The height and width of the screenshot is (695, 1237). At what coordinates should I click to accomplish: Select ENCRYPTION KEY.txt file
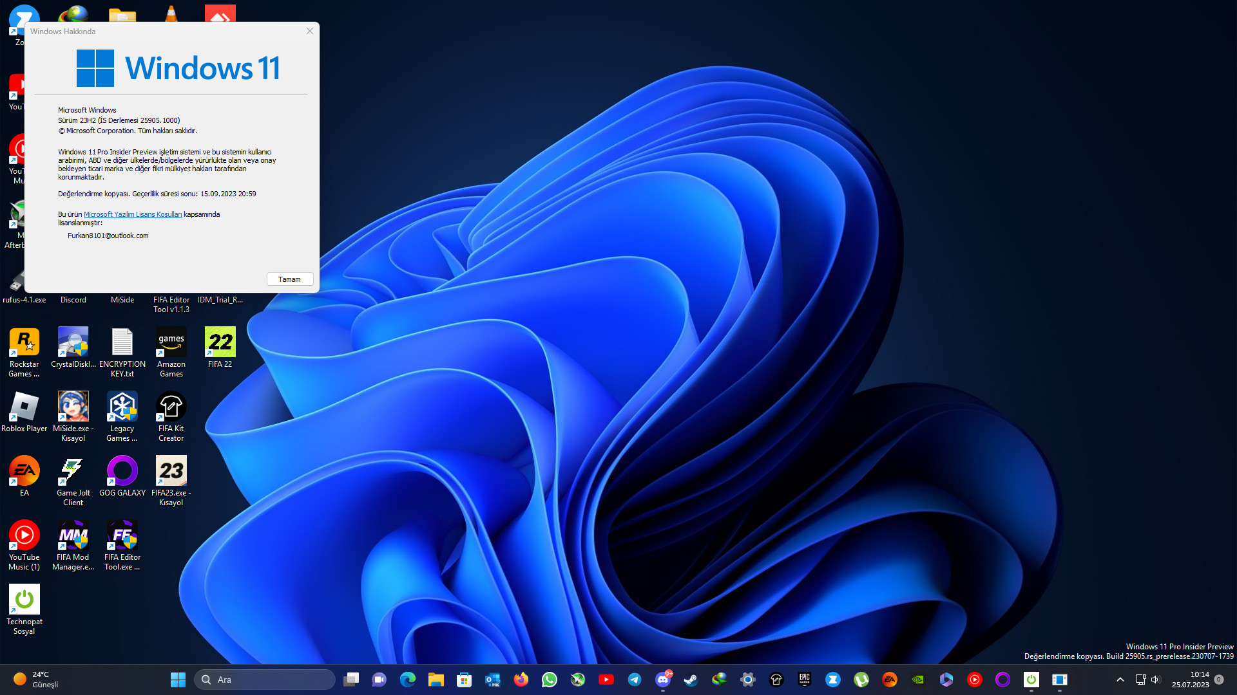tap(122, 343)
